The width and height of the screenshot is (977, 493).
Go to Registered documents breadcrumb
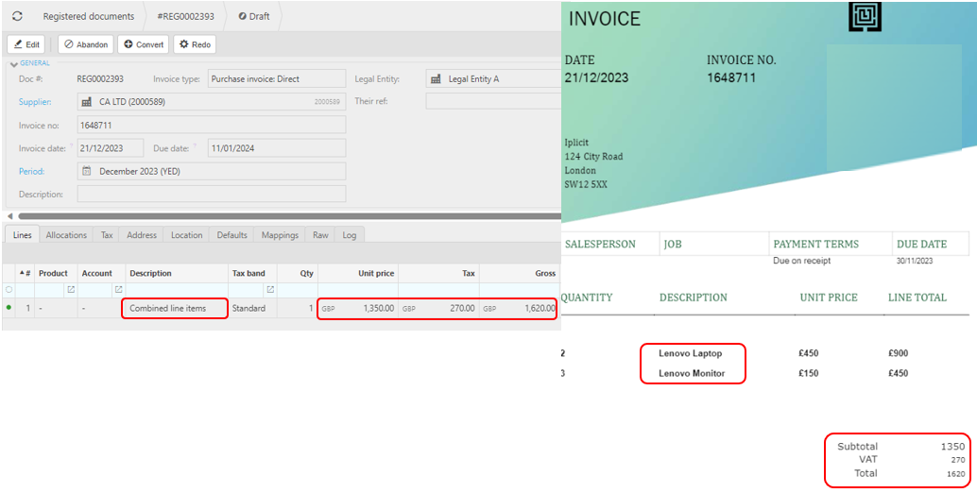(x=88, y=16)
